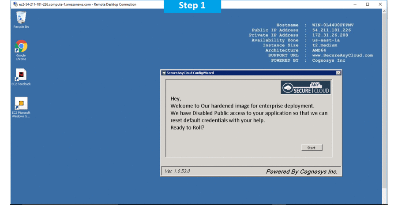Click availability zone value us-east-1a
The height and width of the screenshot is (205, 398).
(326, 40)
